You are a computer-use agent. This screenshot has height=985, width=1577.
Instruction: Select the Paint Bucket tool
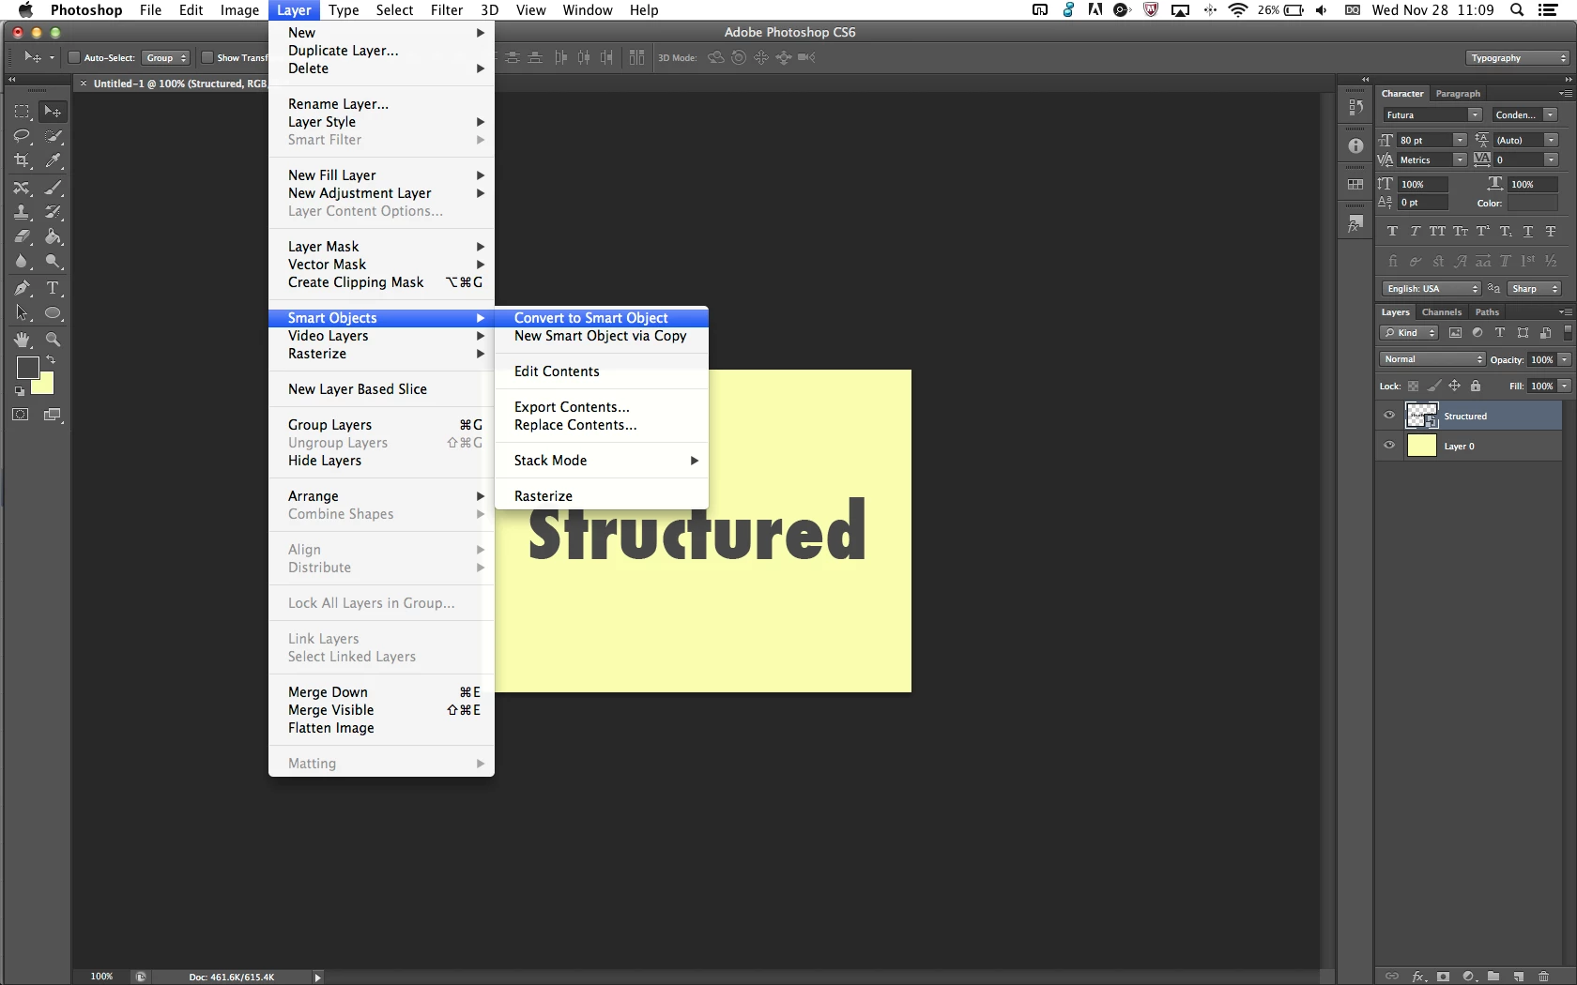point(54,237)
